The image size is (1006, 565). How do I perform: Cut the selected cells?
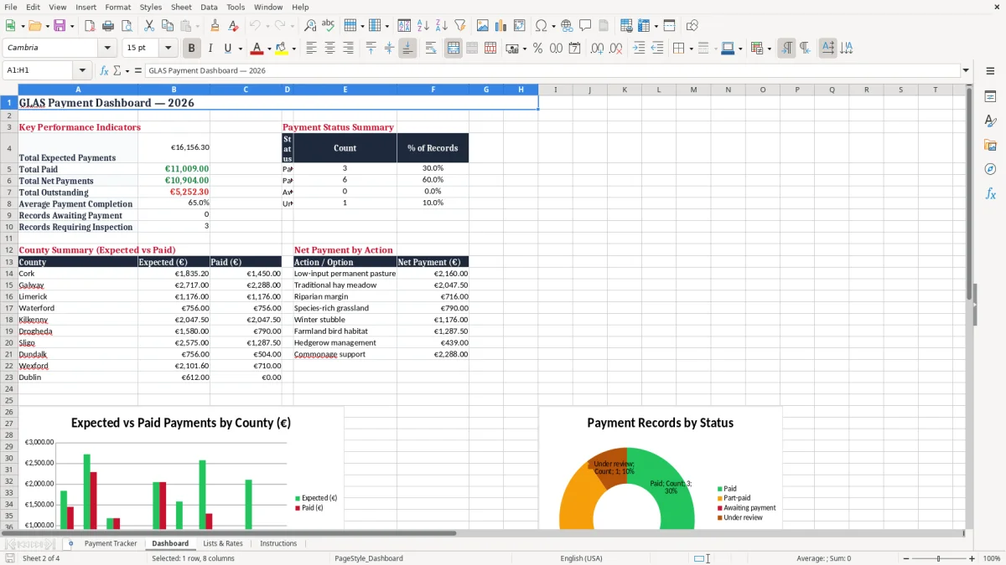point(148,26)
